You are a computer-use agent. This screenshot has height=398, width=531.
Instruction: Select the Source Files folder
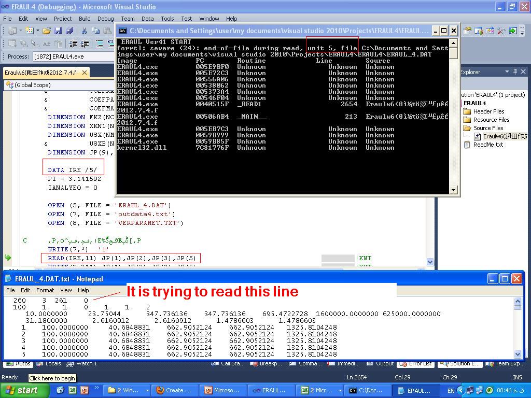tap(487, 128)
